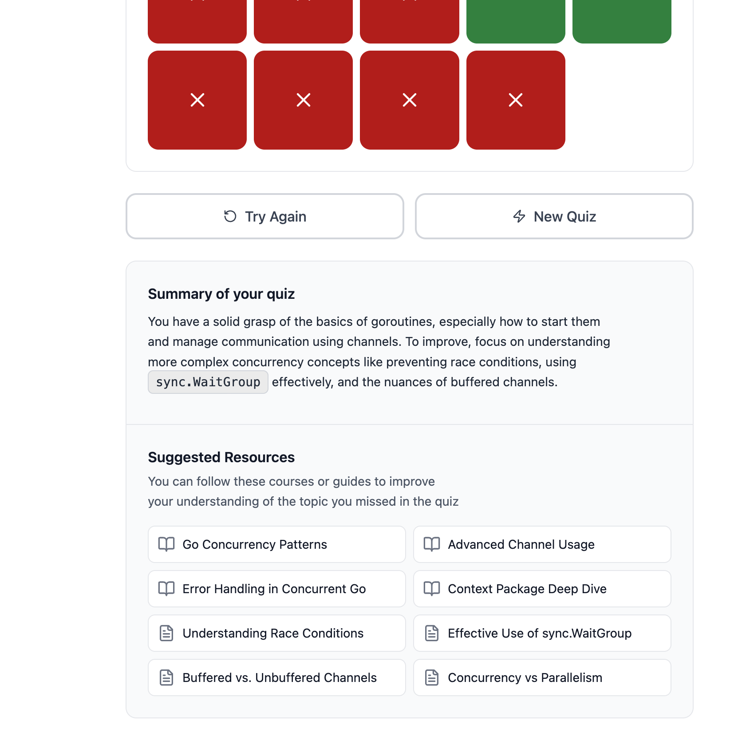The width and height of the screenshot is (742, 753).
Task: Click the document icon beside Buffered vs. Unbuffered Channels
Action: tap(166, 678)
